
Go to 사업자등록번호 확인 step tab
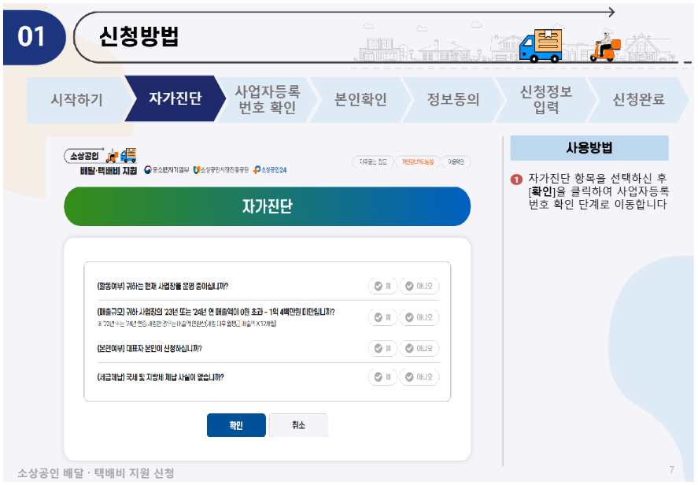[x=268, y=99]
